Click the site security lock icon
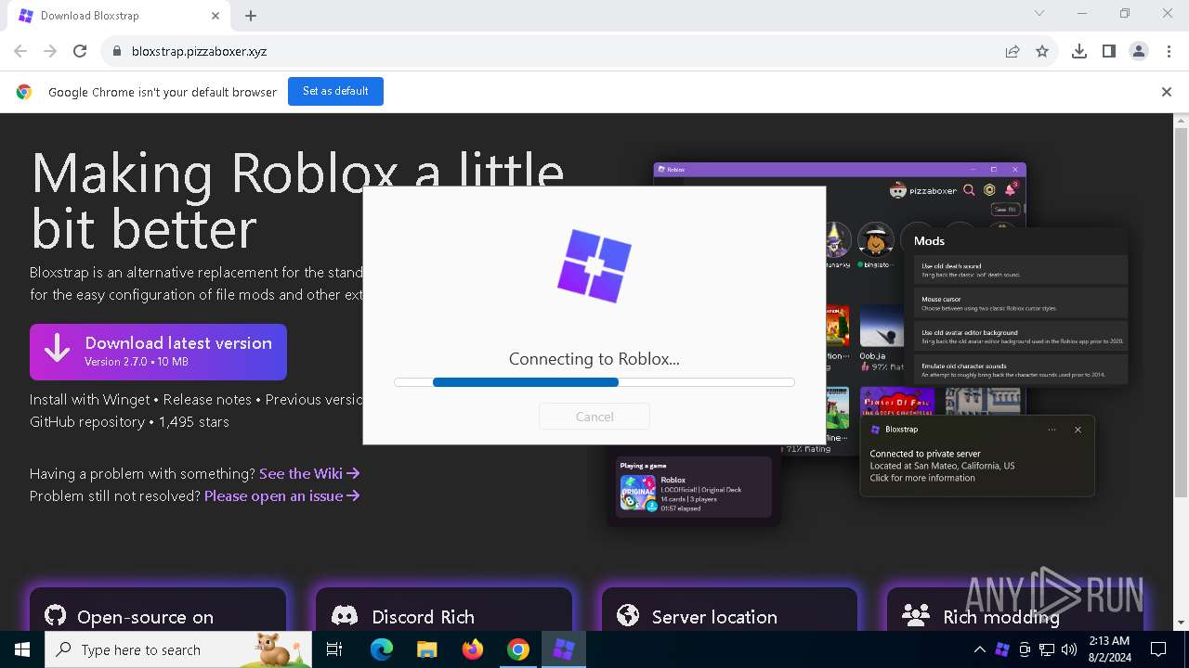This screenshot has height=668, width=1189. pos(117,51)
